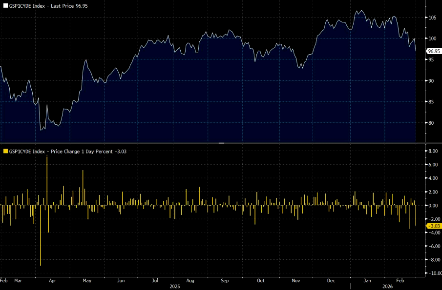Grab the divider handle between chart panes
The height and width of the screenshot is (290, 442).
[x=221, y=143]
